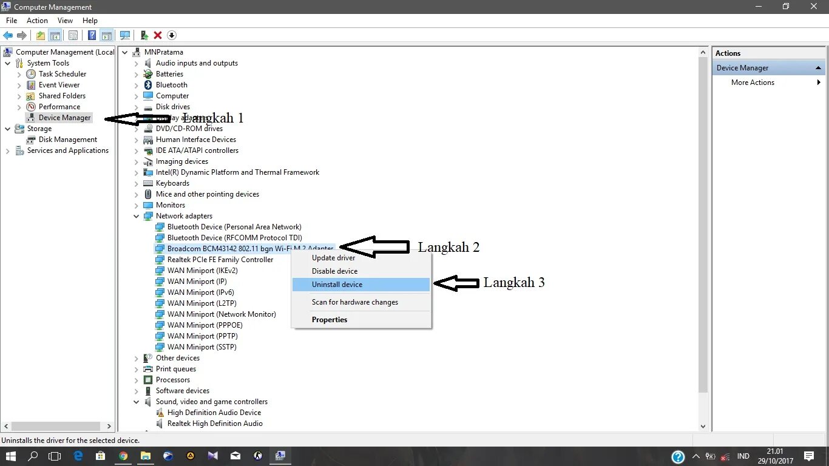Click the red X Uninstall device icon

[158, 35]
